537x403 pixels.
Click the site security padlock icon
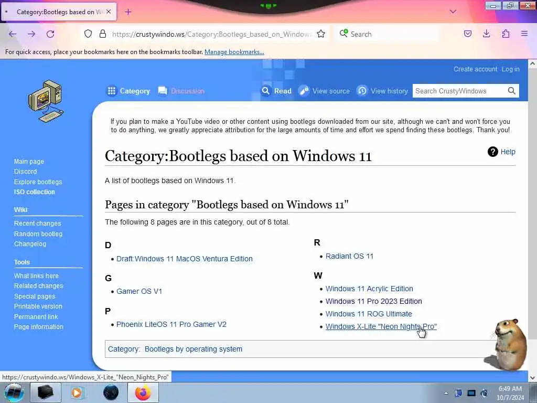(x=102, y=34)
